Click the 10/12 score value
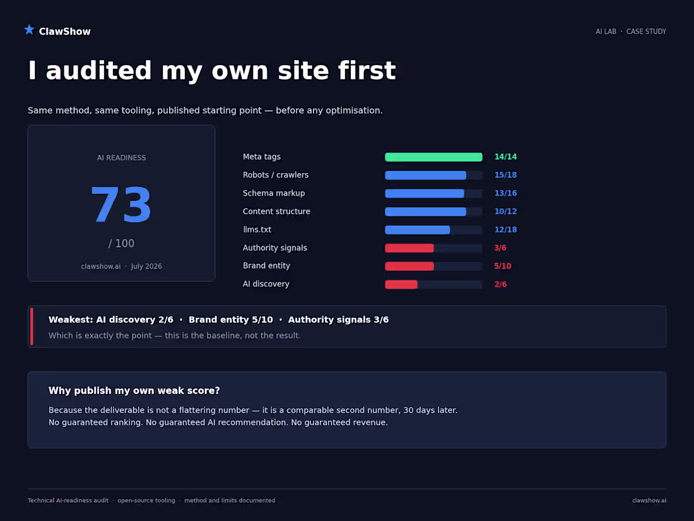The image size is (694, 521). click(505, 212)
